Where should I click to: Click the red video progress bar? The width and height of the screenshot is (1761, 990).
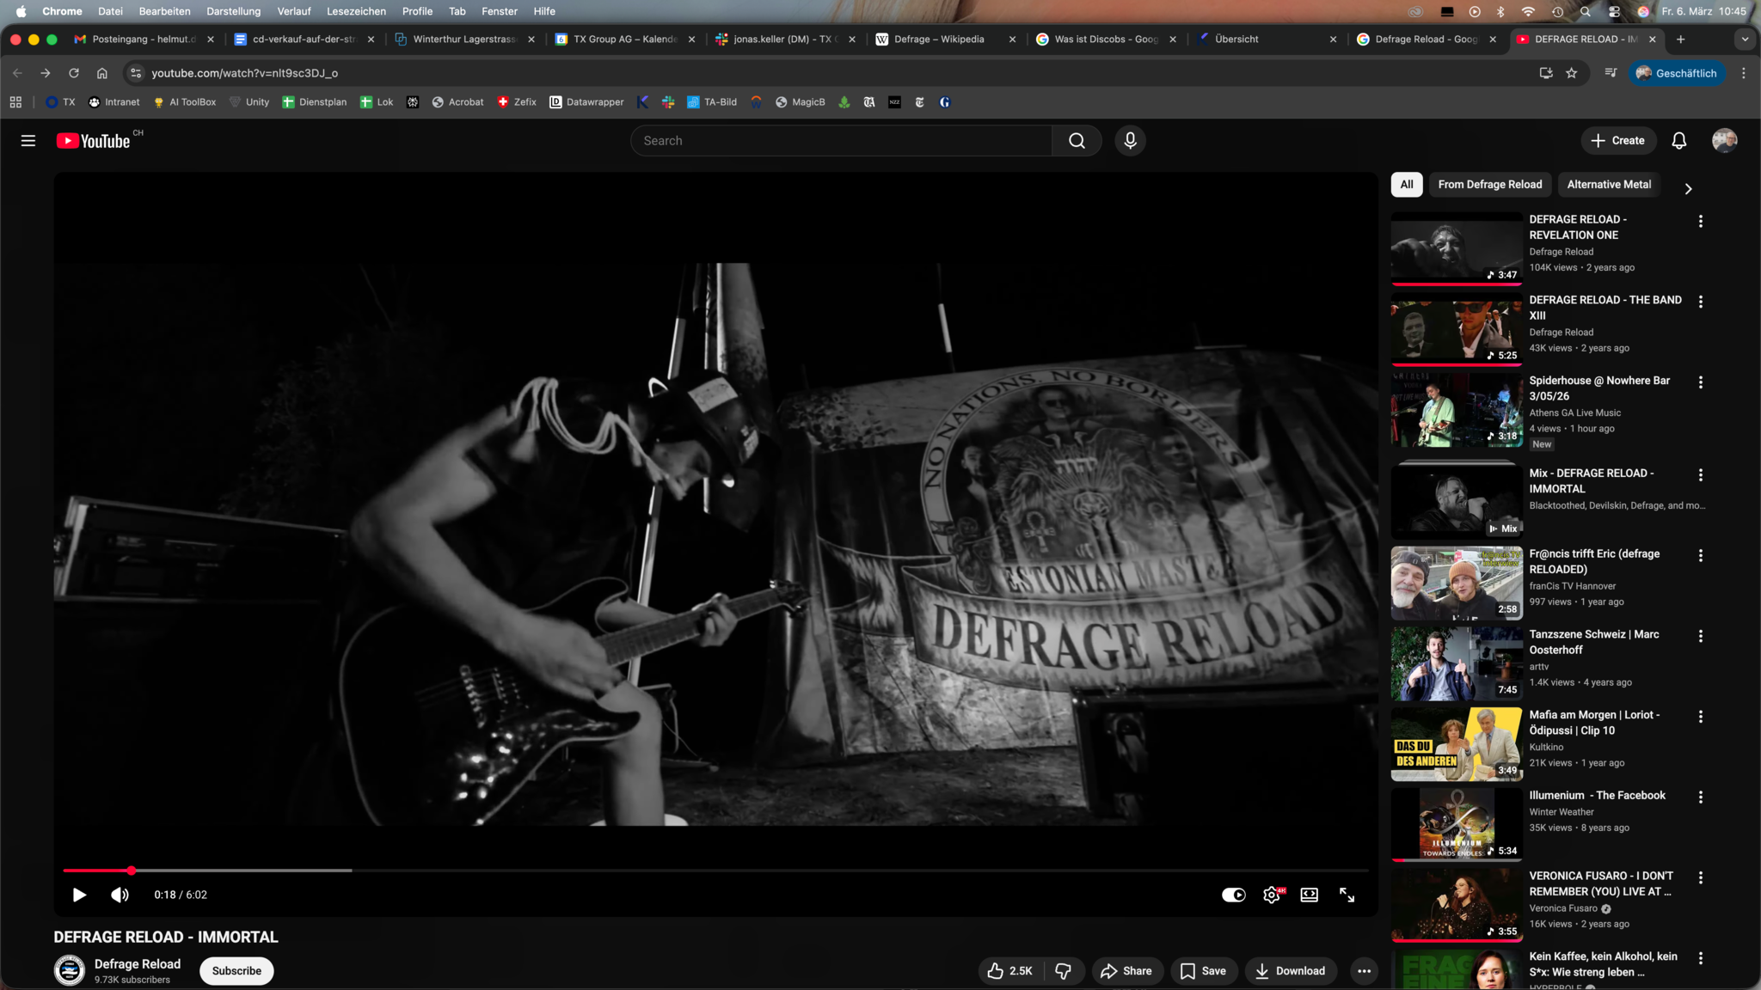[95, 871]
